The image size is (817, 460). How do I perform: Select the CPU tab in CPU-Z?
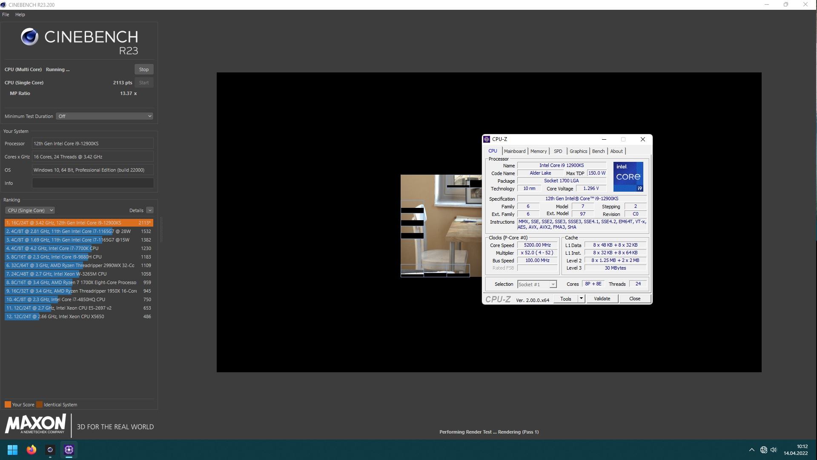click(493, 151)
